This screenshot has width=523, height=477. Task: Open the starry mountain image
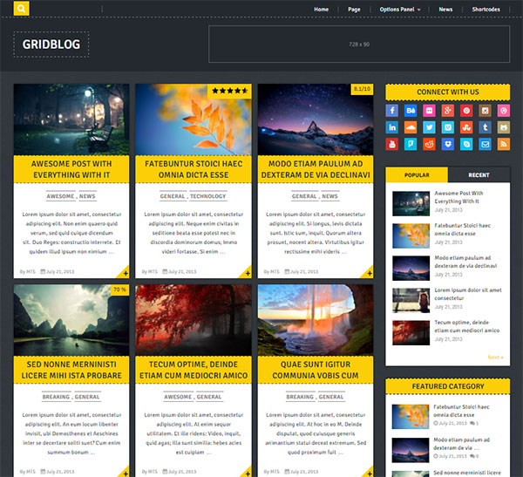[316, 119]
